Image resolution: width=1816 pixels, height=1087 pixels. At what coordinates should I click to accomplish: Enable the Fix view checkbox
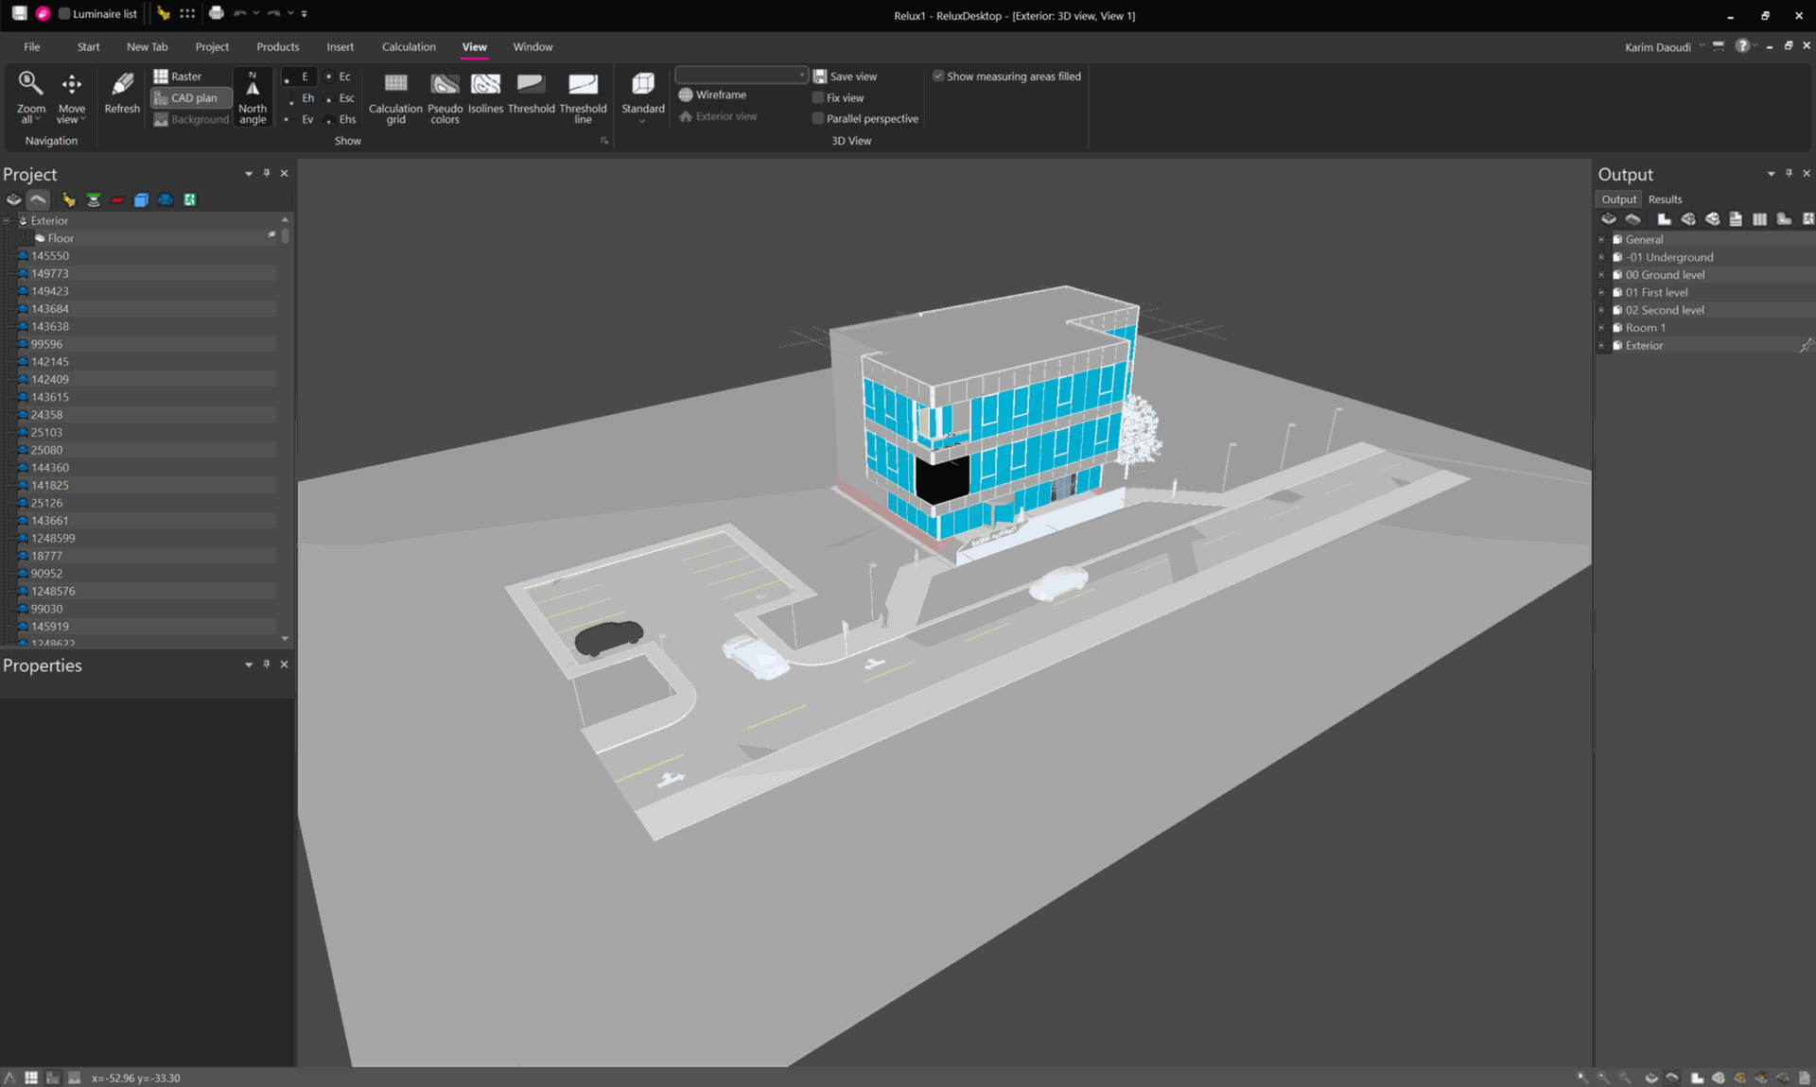point(819,97)
